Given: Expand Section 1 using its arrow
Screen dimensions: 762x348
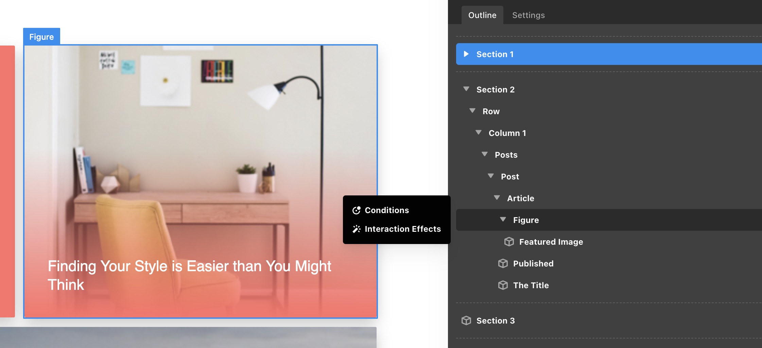Looking at the screenshot, I should point(466,54).
